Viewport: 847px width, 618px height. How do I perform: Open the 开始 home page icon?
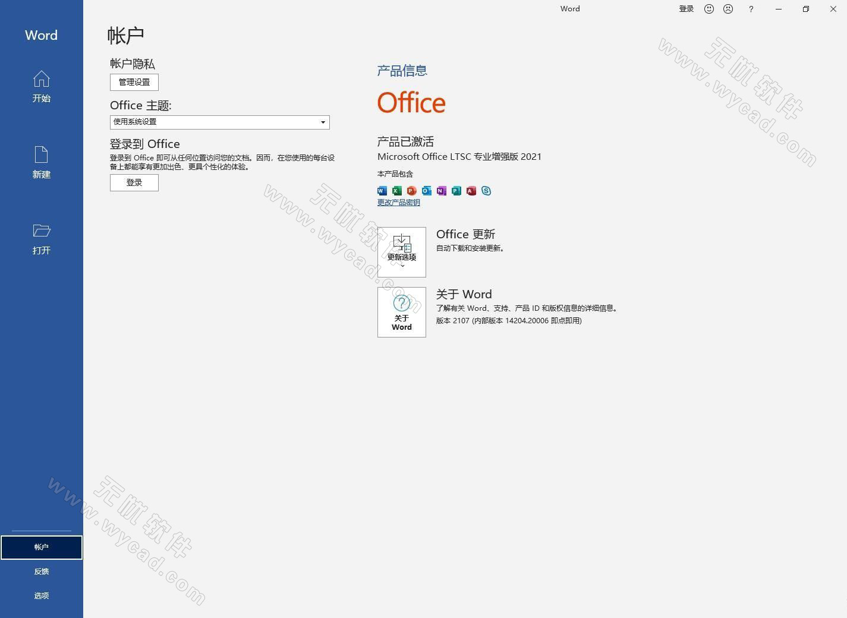[x=42, y=79]
